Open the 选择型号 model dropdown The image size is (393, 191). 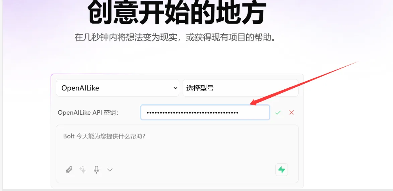point(240,88)
